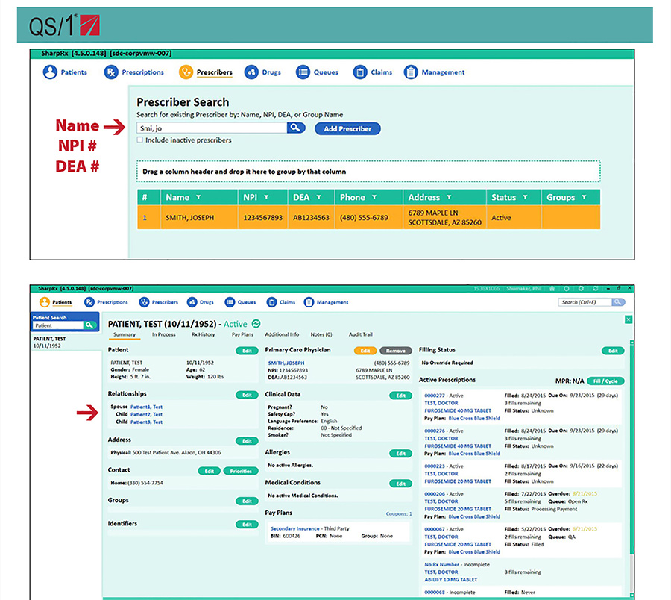
Task: Open Drugs in the Prescriber Search window
Action: coord(262,72)
